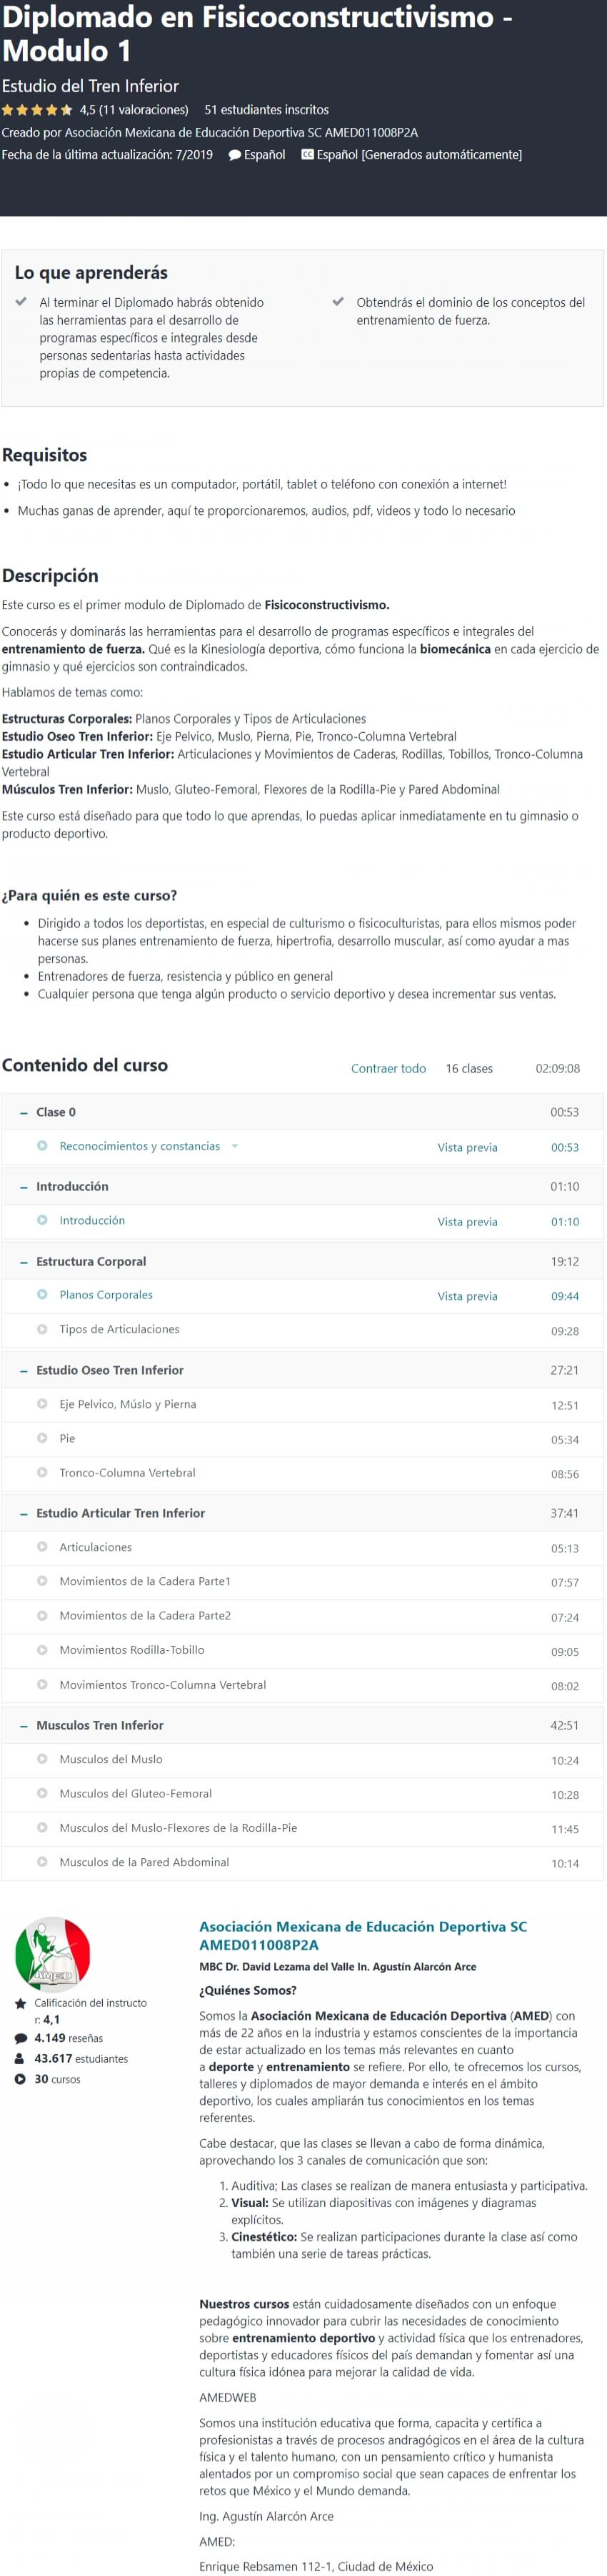The width and height of the screenshot is (607, 2576).
Task: Click play icon beside Movimientos de la Cadera Parte1
Action: (42, 1581)
